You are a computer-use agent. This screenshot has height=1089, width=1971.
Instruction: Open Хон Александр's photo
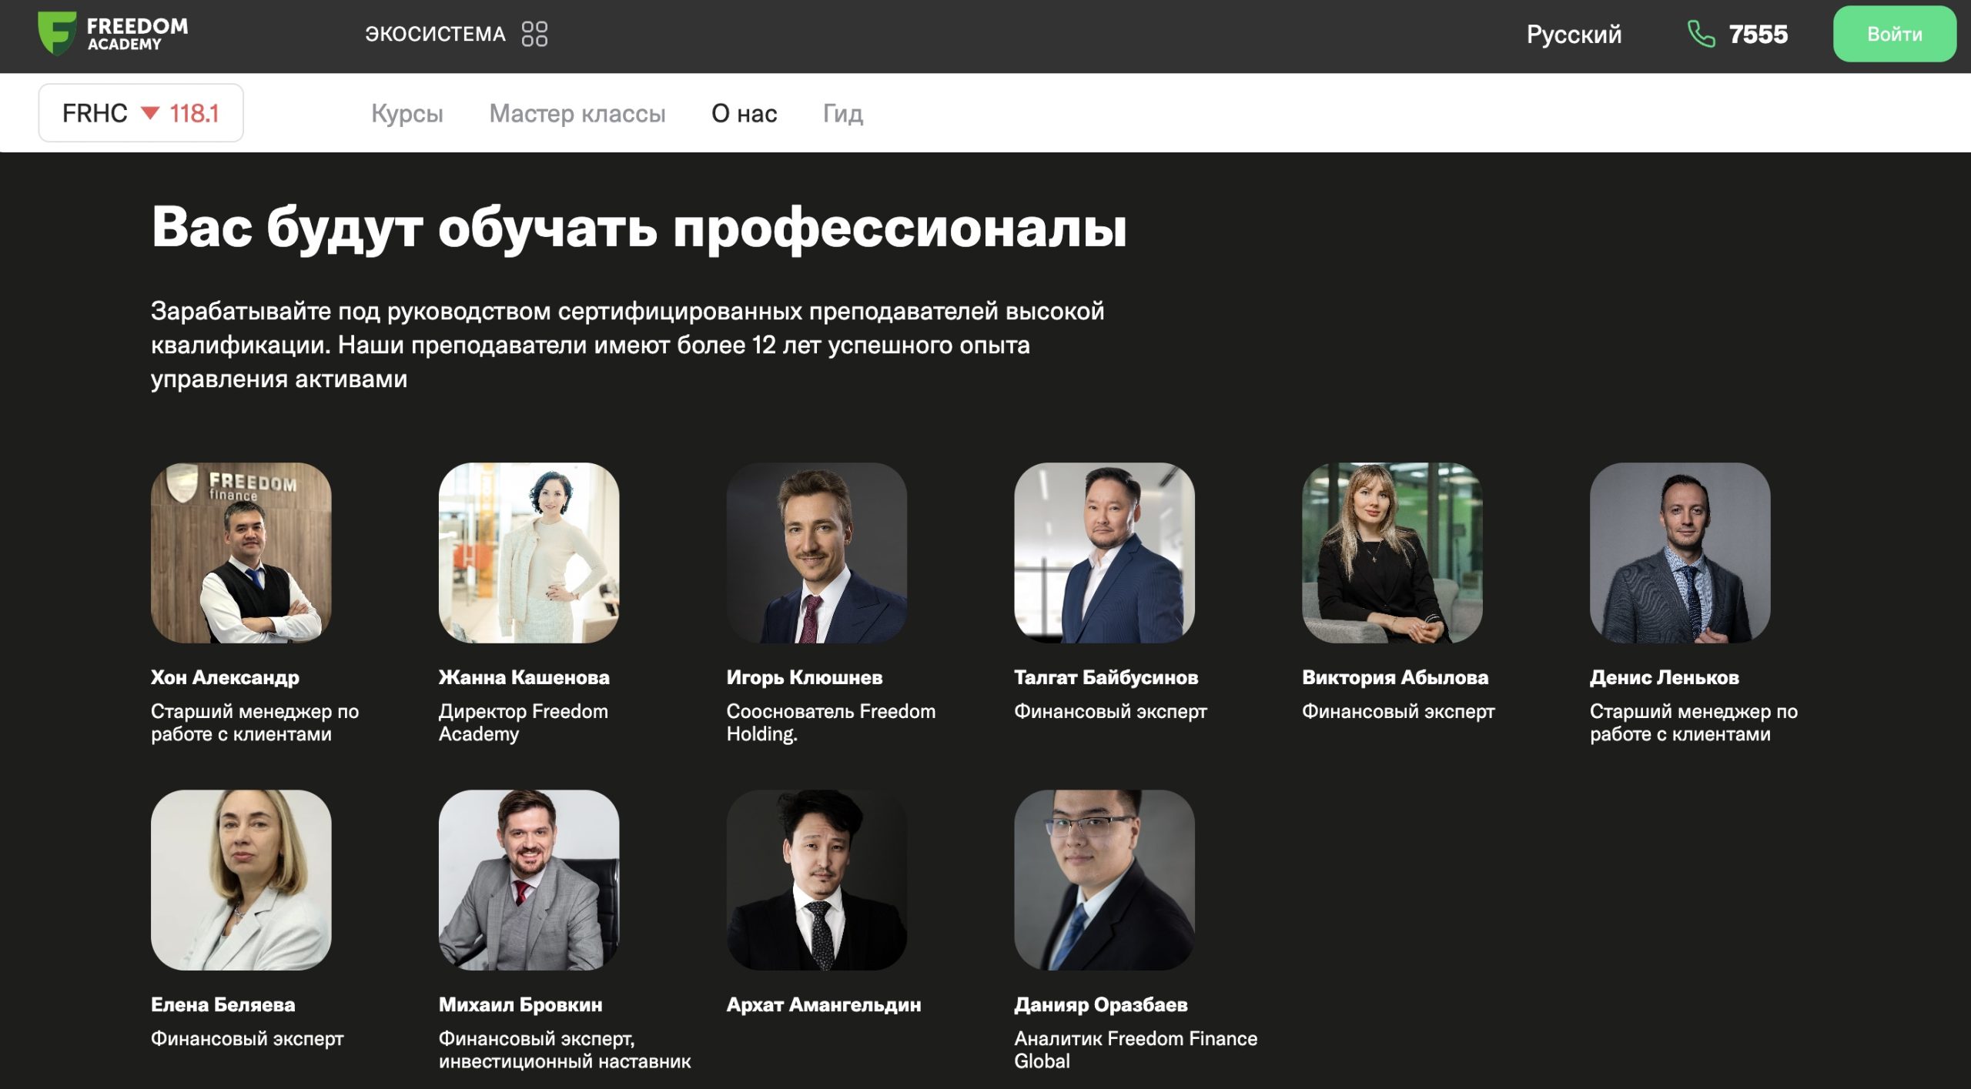click(241, 553)
